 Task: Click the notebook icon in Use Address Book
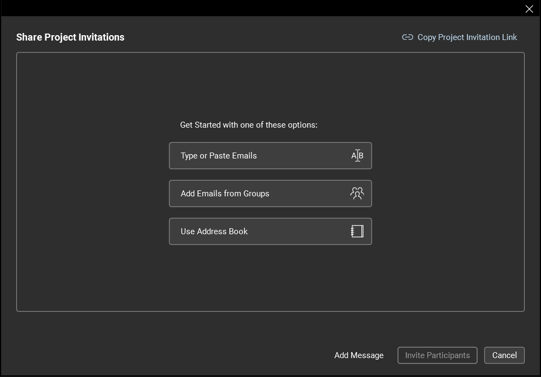coord(357,232)
